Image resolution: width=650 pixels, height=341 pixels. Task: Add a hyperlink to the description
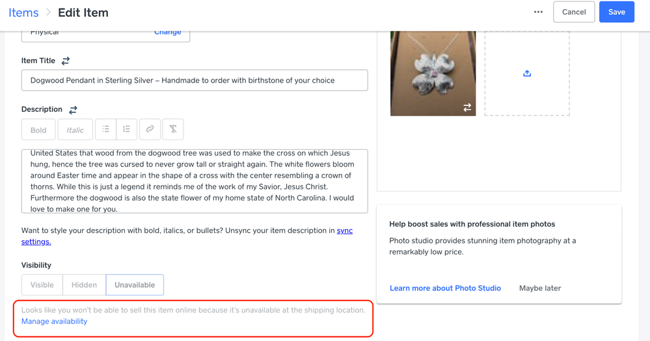[x=150, y=130]
